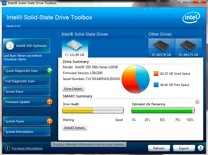Click the orange warning icon on System Tuner
Screen dimensions: 208x155
(x=50, y=121)
